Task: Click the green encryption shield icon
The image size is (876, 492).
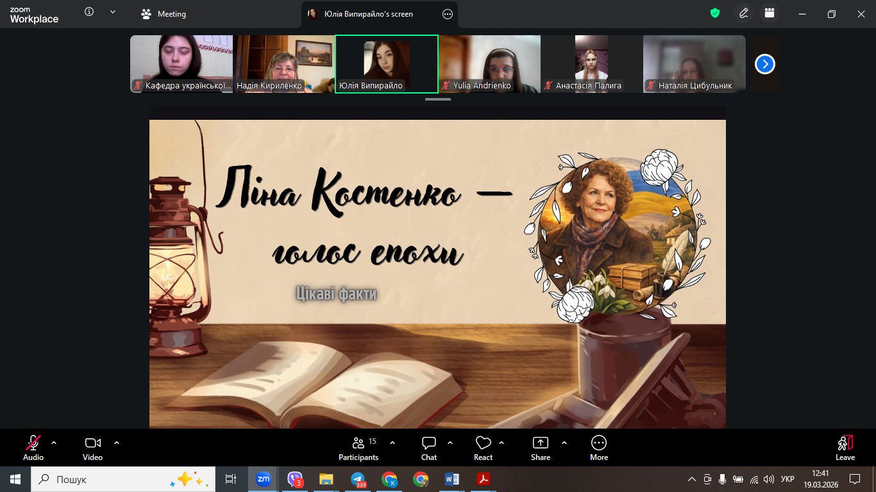Action: (x=715, y=13)
